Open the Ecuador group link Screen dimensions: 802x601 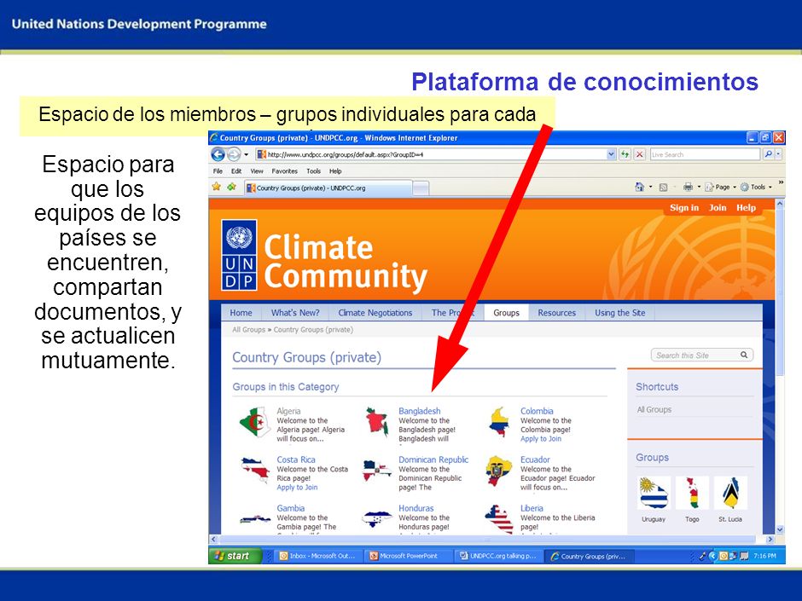coord(535,459)
